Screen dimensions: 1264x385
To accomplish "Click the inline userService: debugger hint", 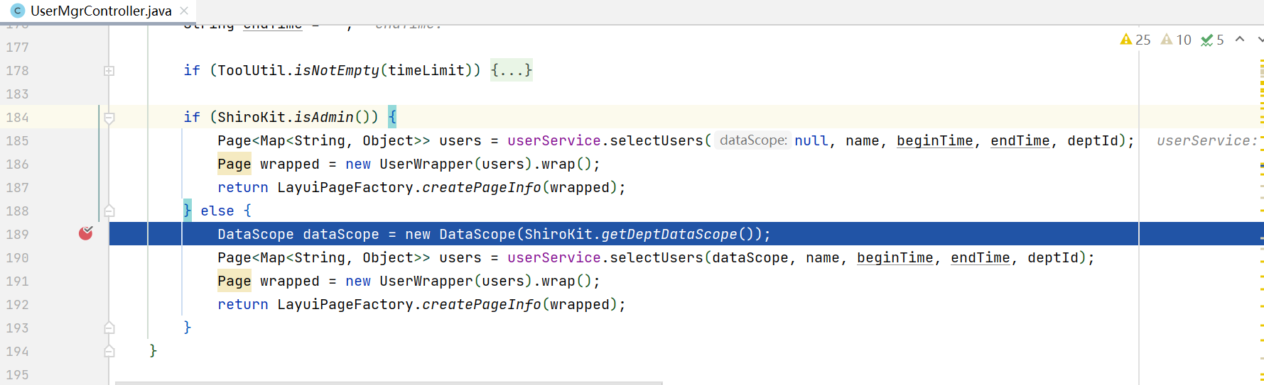I will 1206,140.
